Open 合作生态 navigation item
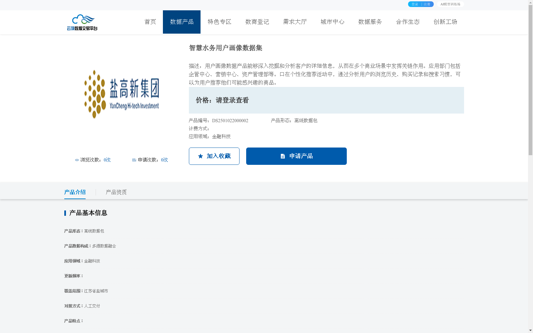This screenshot has height=333, width=533. point(408,22)
